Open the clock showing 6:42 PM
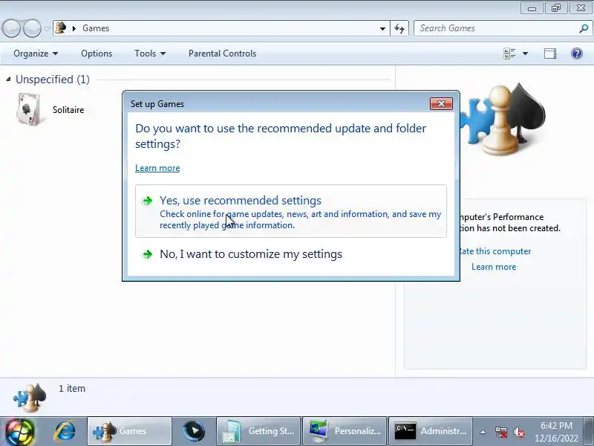 point(556,432)
